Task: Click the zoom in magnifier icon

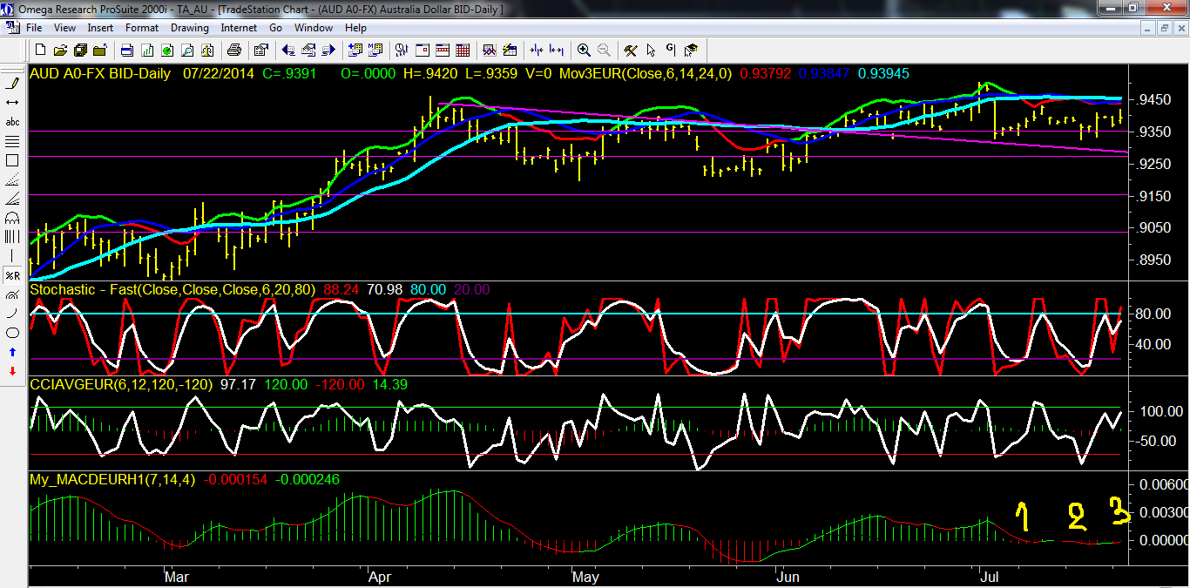Action: [584, 50]
